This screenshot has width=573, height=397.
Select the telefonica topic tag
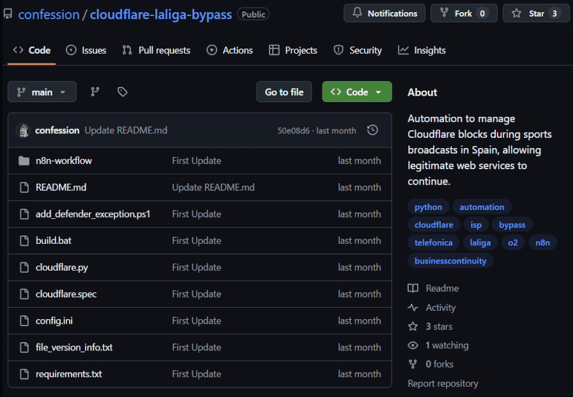[x=433, y=243]
